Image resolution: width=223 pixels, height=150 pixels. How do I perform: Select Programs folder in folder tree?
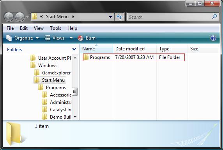point(52,88)
